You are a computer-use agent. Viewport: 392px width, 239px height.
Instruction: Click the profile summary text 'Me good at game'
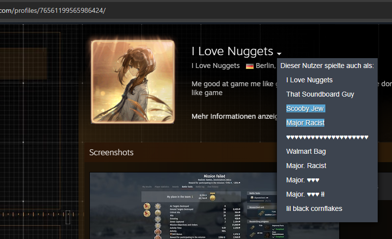(232, 84)
